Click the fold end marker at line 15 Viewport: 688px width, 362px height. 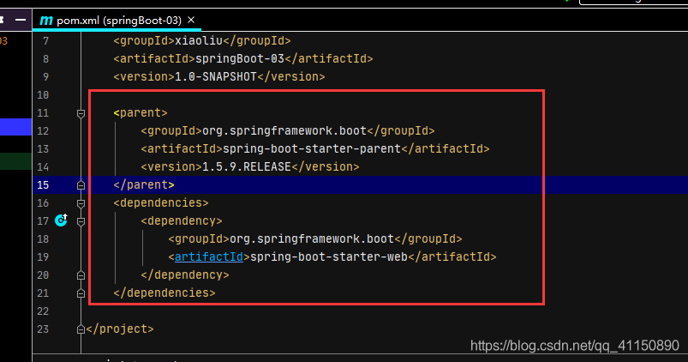[x=81, y=184]
